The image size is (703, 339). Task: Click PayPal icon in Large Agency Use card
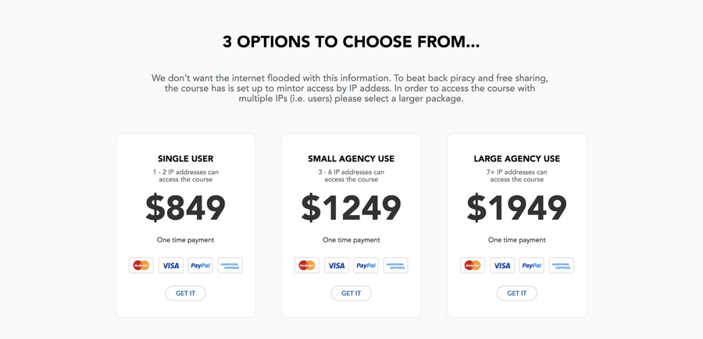click(x=532, y=265)
